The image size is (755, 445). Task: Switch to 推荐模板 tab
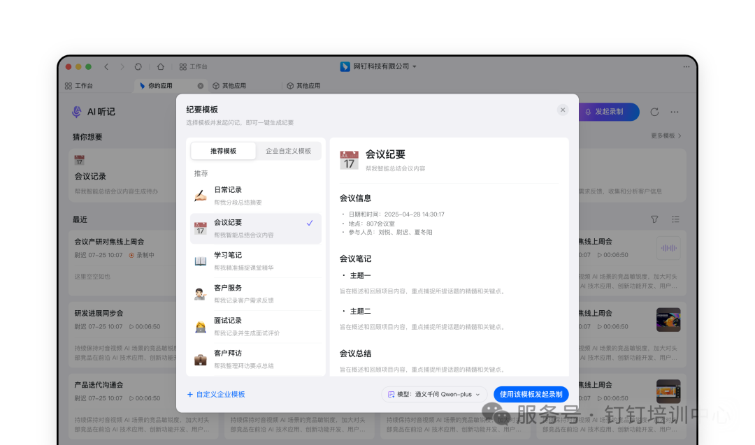(224, 151)
